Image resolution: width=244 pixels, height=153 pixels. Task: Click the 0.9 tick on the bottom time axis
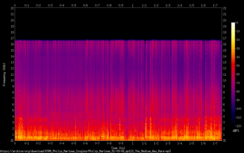[x=121, y=143]
